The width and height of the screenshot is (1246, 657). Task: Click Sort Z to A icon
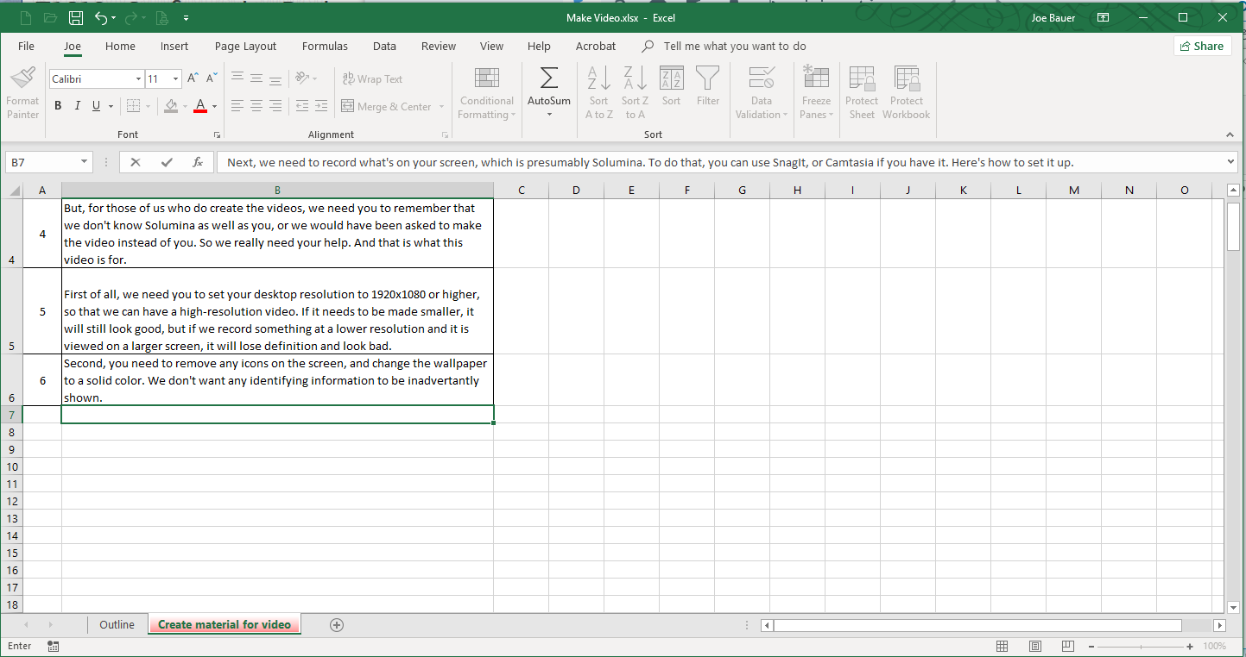click(635, 78)
